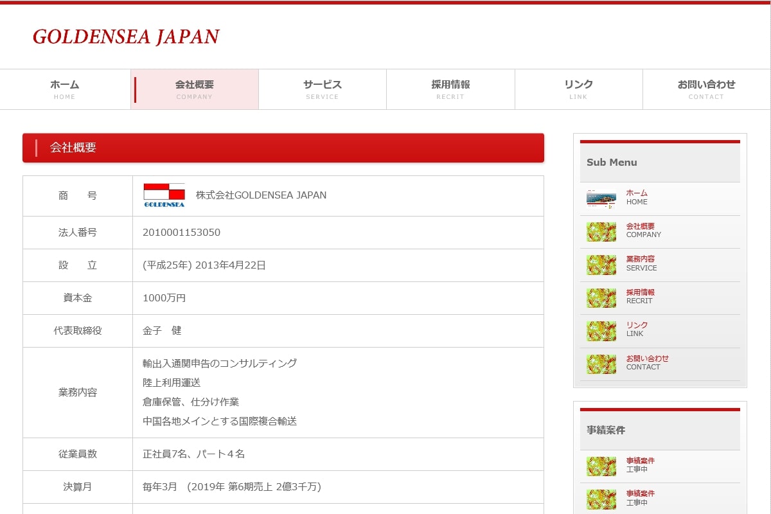Click the 決算月 value 毎年3月
Image resolution: width=771 pixels, height=514 pixels.
pos(159,487)
